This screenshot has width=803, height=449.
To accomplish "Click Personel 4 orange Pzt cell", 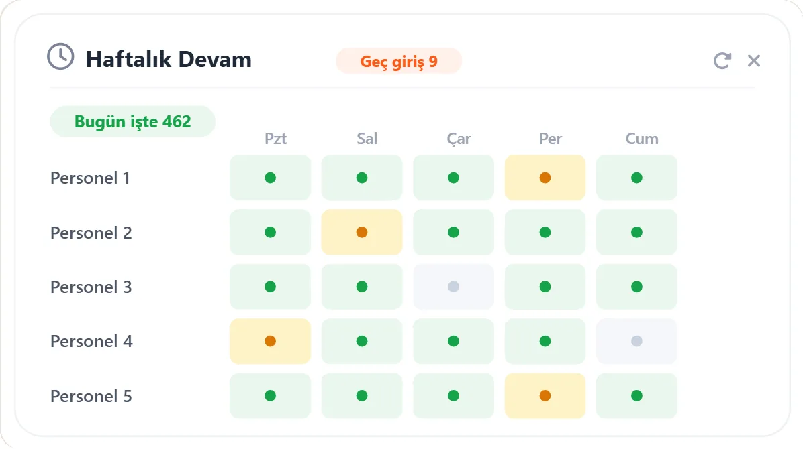I will (x=270, y=341).
